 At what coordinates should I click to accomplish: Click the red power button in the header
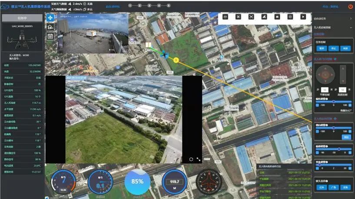point(350,6)
